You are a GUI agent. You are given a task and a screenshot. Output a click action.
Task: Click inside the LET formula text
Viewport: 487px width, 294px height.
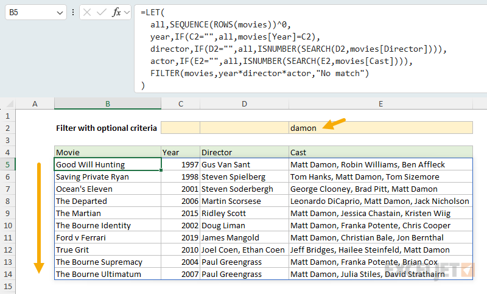pos(293,49)
